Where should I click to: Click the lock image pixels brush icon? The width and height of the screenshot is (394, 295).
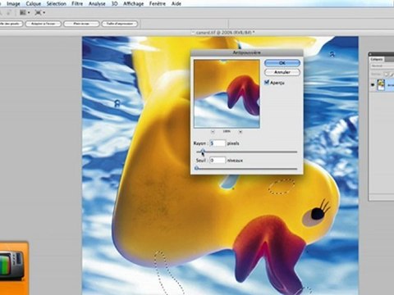pyautogui.click(x=392, y=74)
